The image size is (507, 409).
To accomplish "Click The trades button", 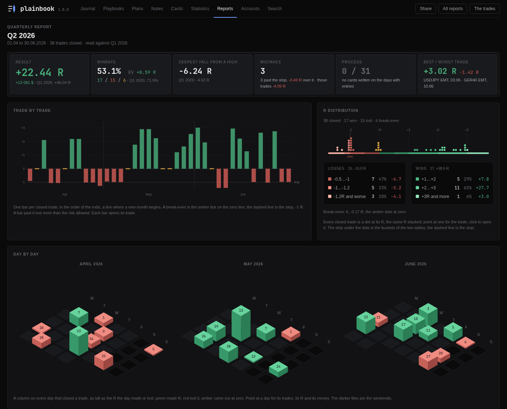I will [x=485, y=9].
